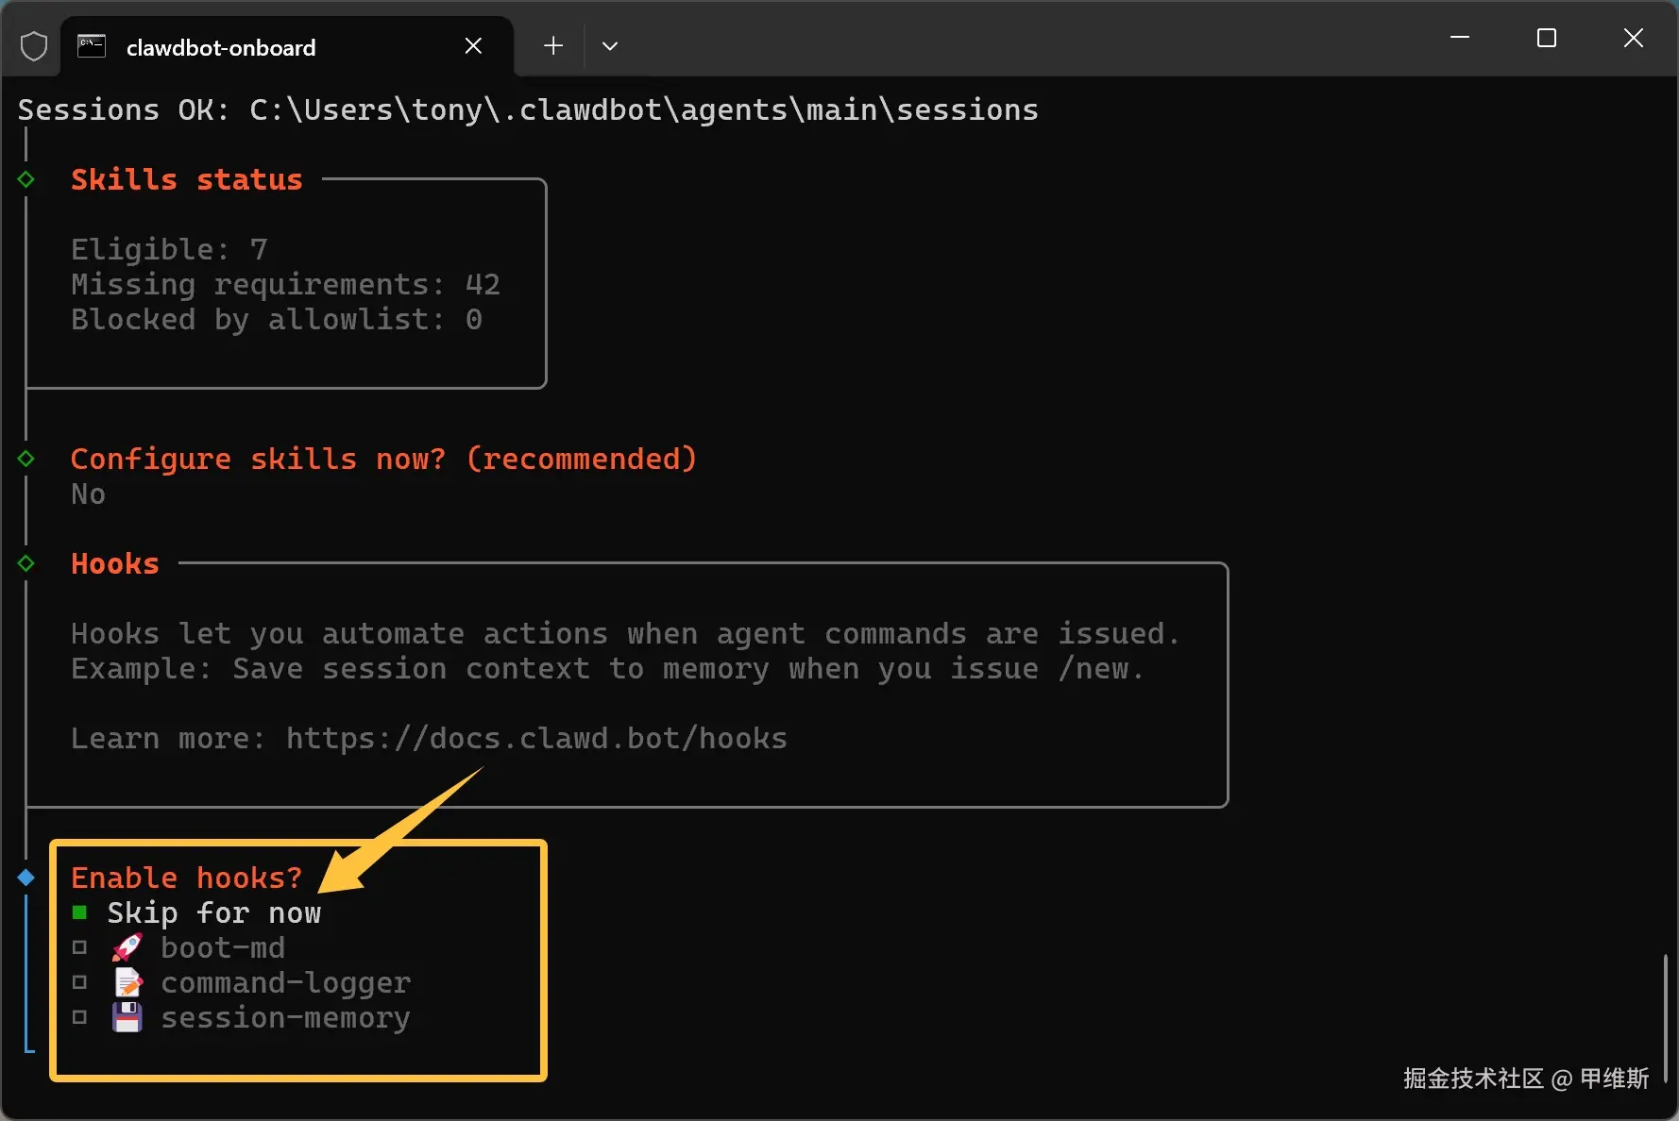Click the Hooks section heading
The image size is (1679, 1121).
click(115, 563)
